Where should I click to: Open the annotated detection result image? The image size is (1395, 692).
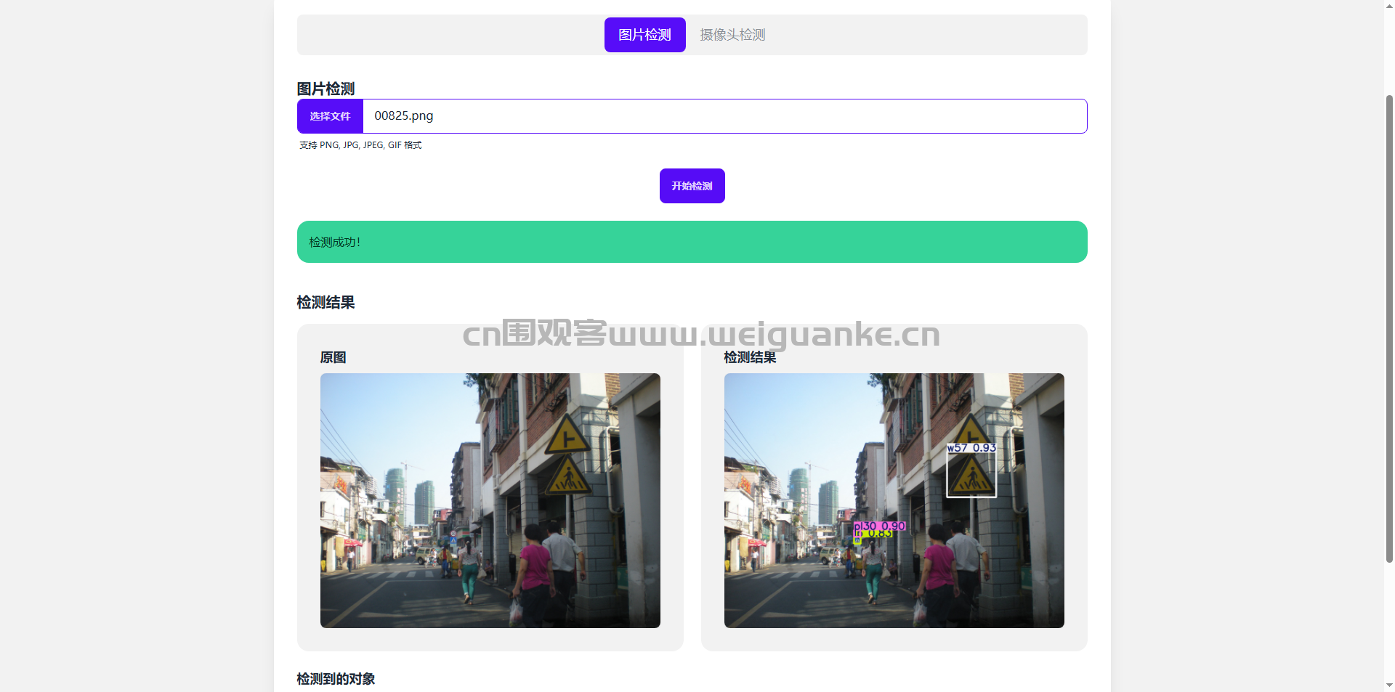(894, 500)
